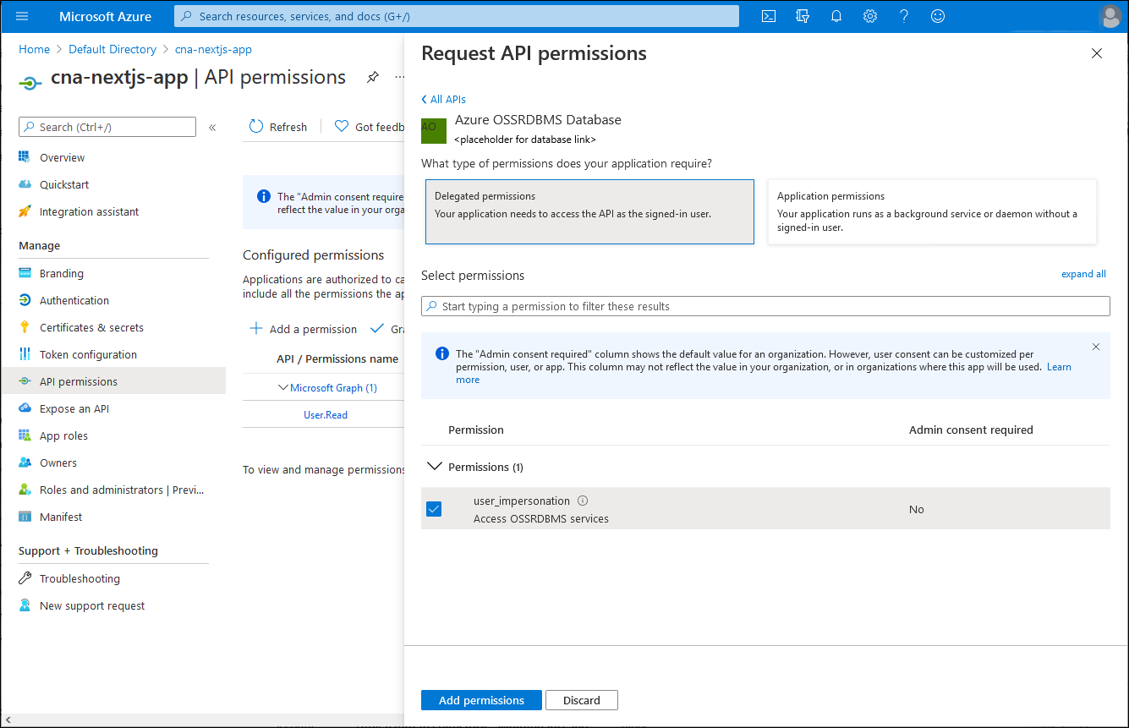Click the info icon next to user_impersonation
The image size is (1129, 728).
coord(582,501)
